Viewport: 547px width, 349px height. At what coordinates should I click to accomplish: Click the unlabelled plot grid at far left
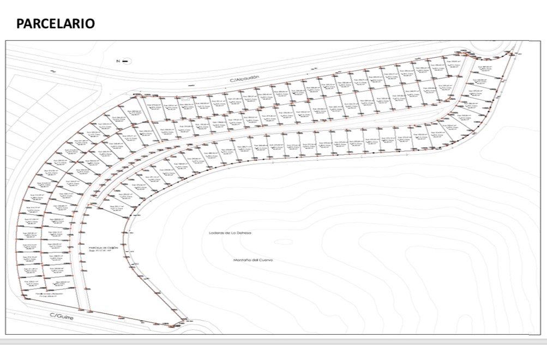pos(27,120)
